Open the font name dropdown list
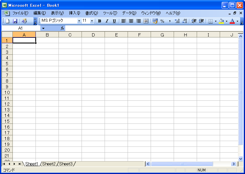This screenshot has height=174, width=245. pyautogui.click(x=79, y=21)
